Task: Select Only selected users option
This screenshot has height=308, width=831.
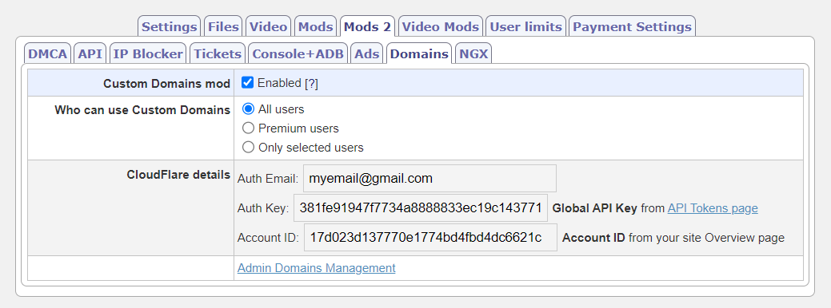Action: [x=248, y=147]
